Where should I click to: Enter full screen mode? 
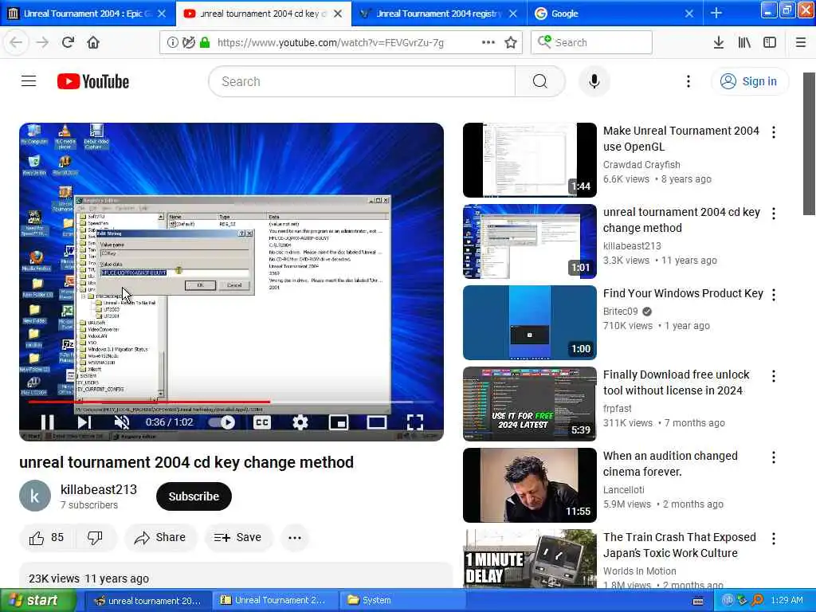pos(414,422)
